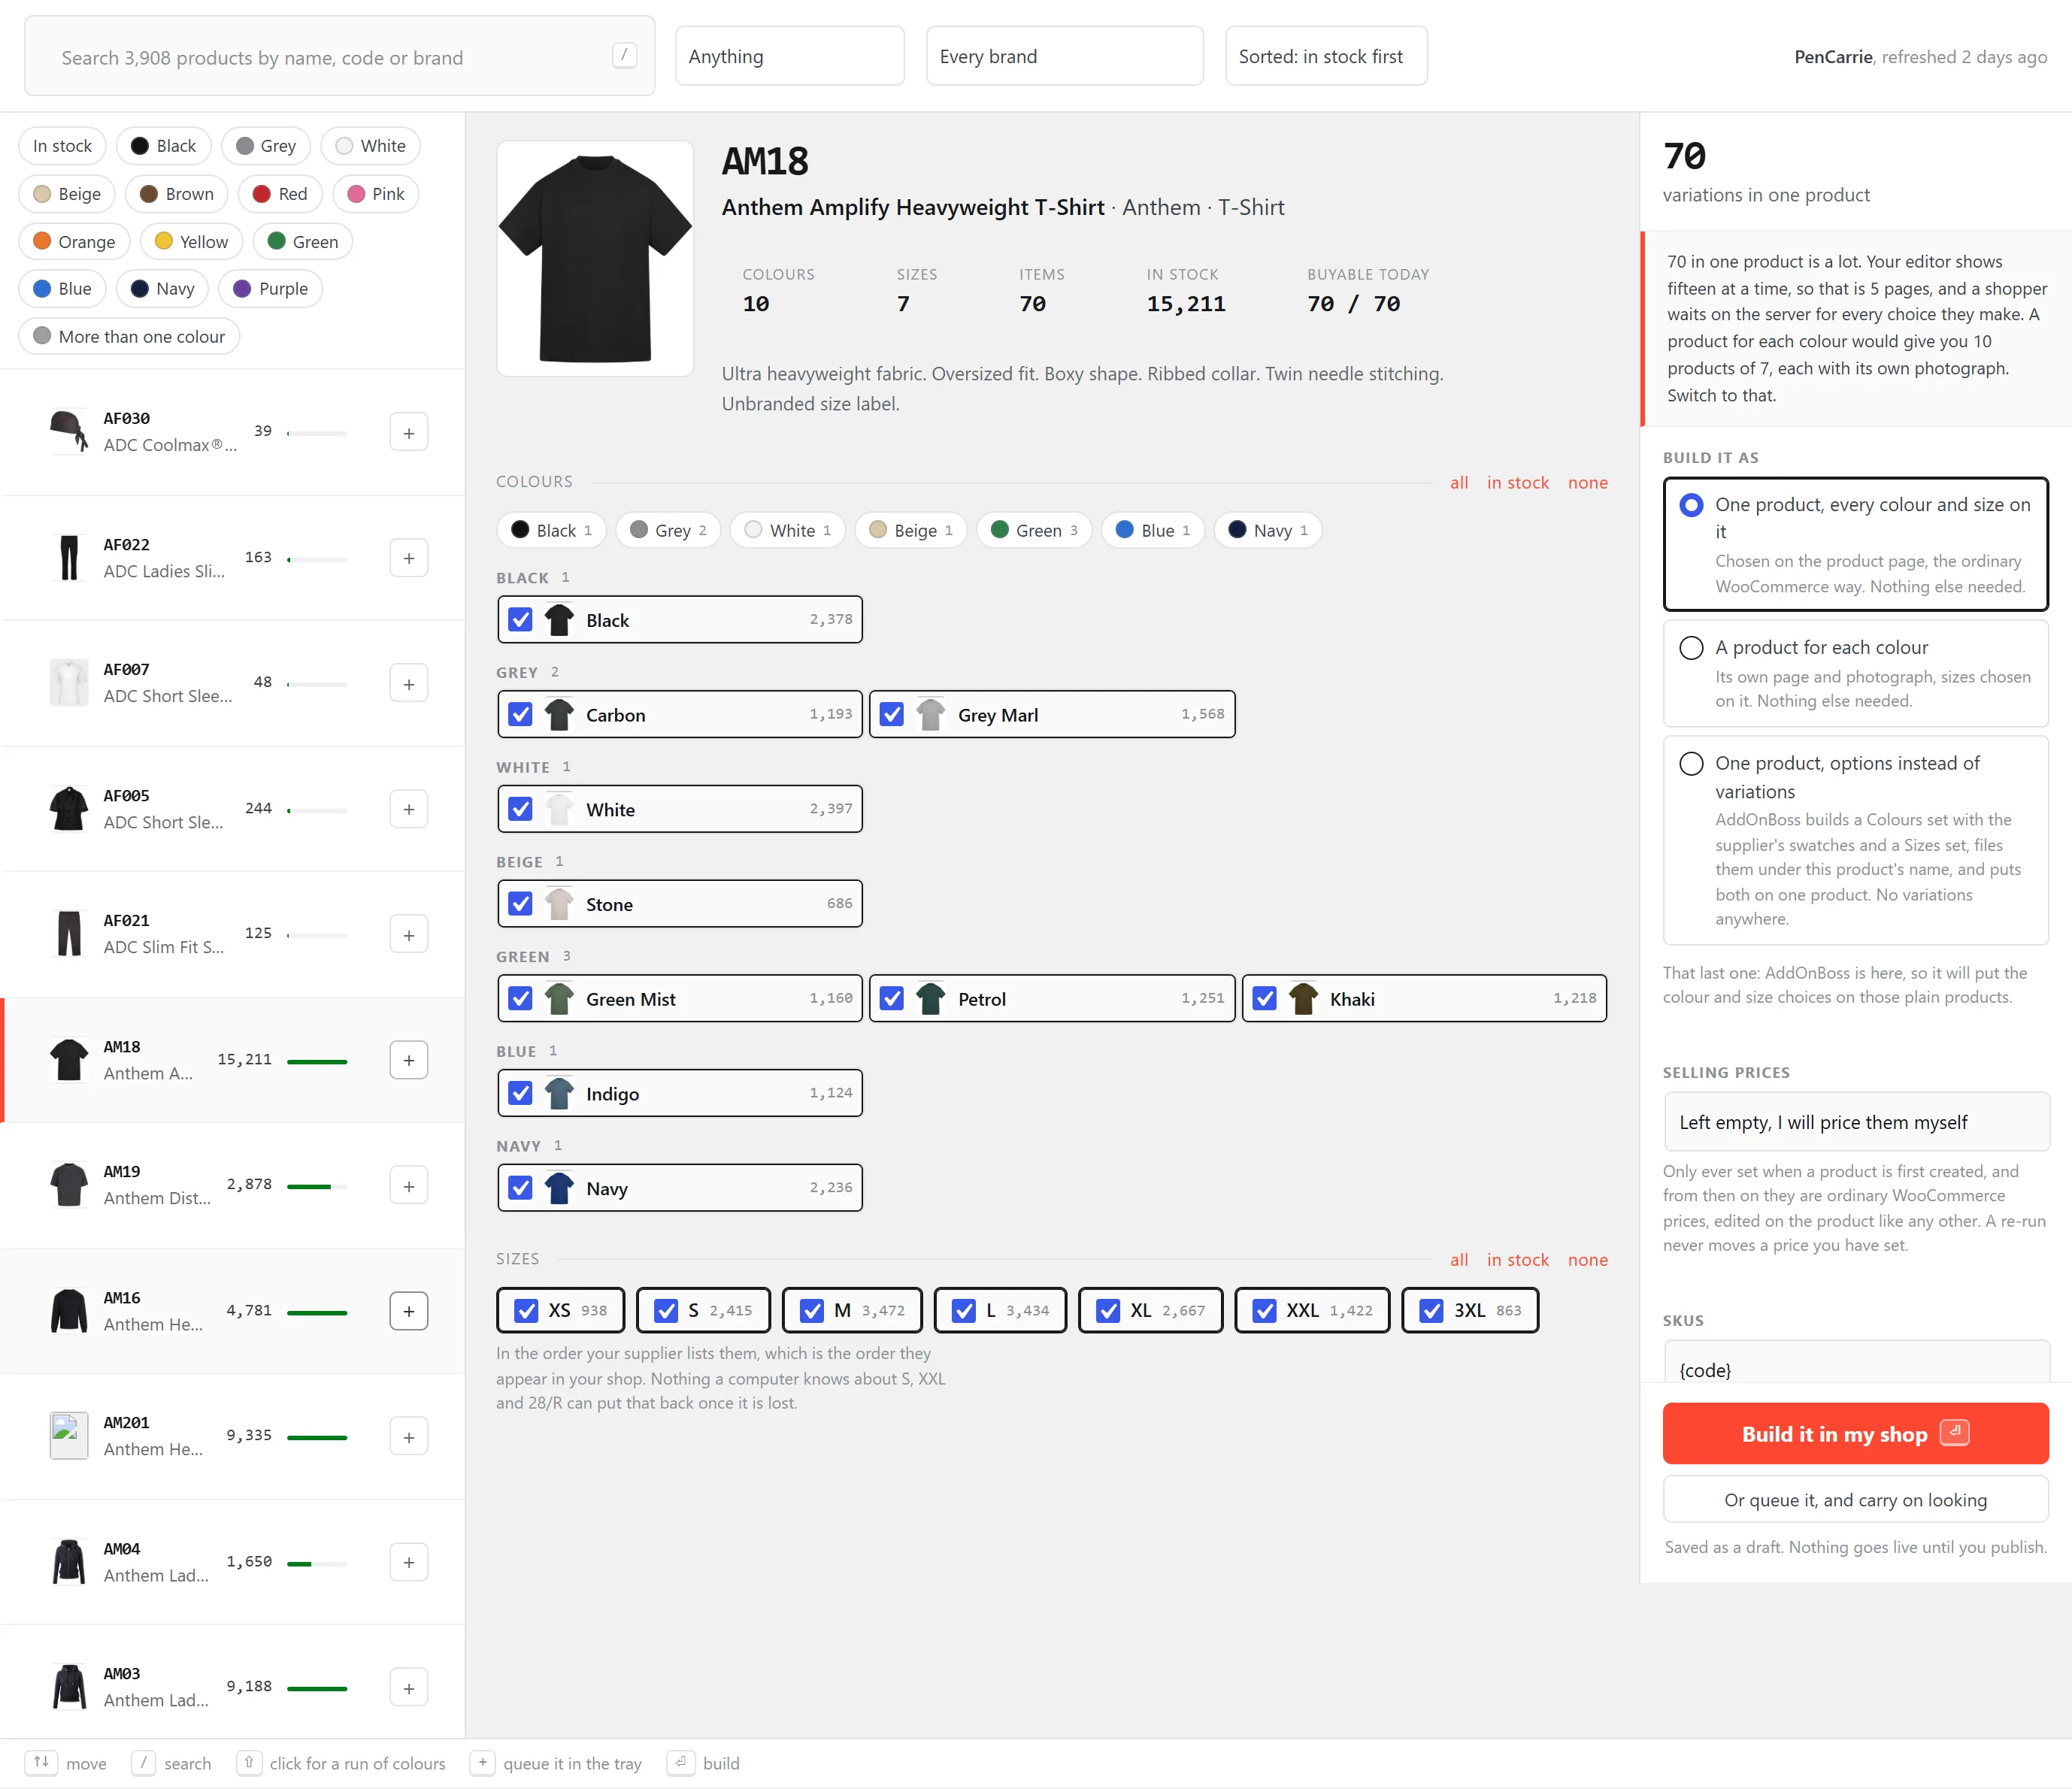
Task: Untick the Grey Marl checkbox
Action: pos(892,715)
